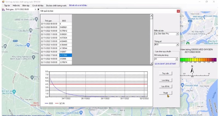Select the BOD value 5.685921

[x=66, y=27]
